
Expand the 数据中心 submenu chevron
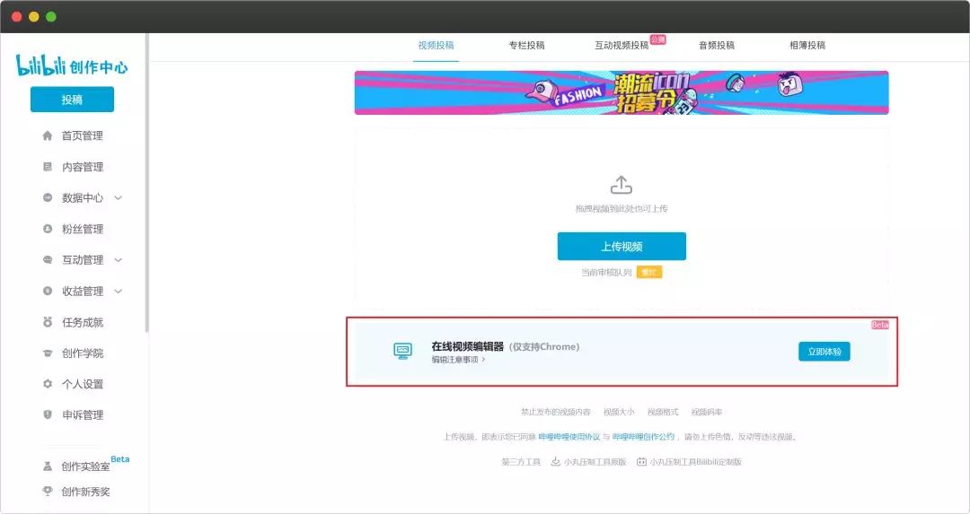pos(119,197)
